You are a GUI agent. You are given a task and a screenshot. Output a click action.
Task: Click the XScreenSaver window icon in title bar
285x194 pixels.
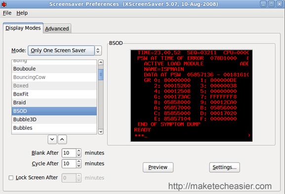tap(4, 4)
